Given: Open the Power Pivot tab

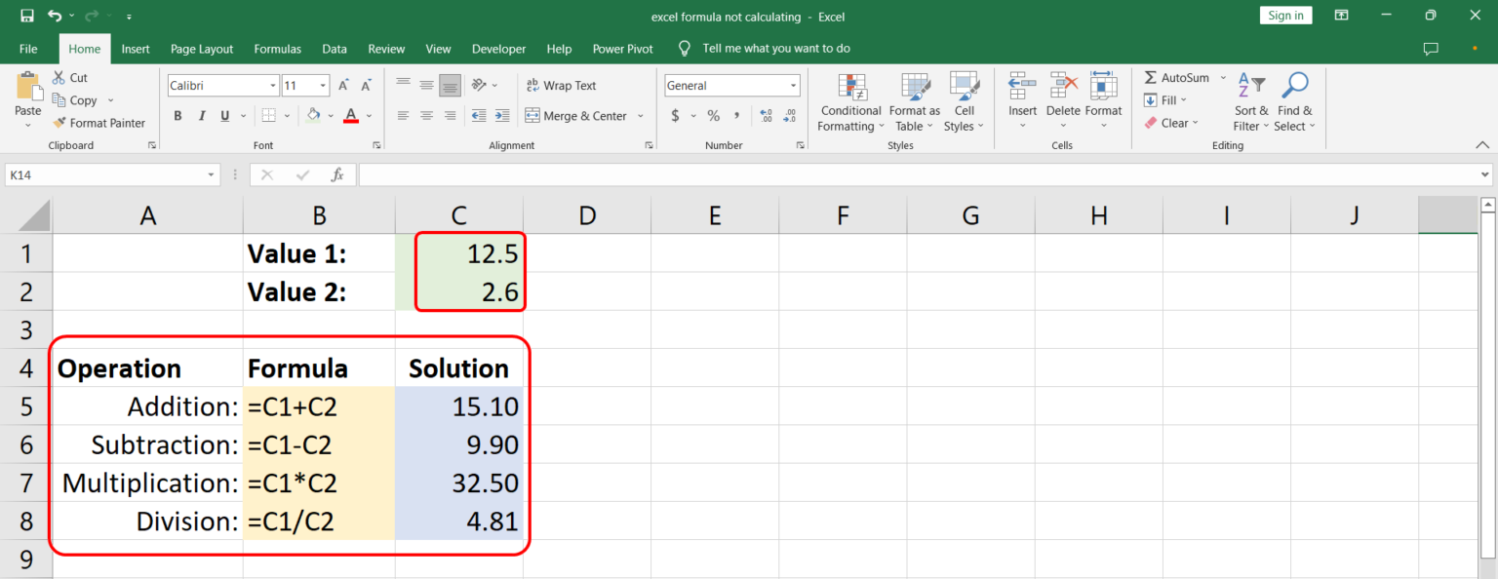Looking at the screenshot, I should pos(622,49).
